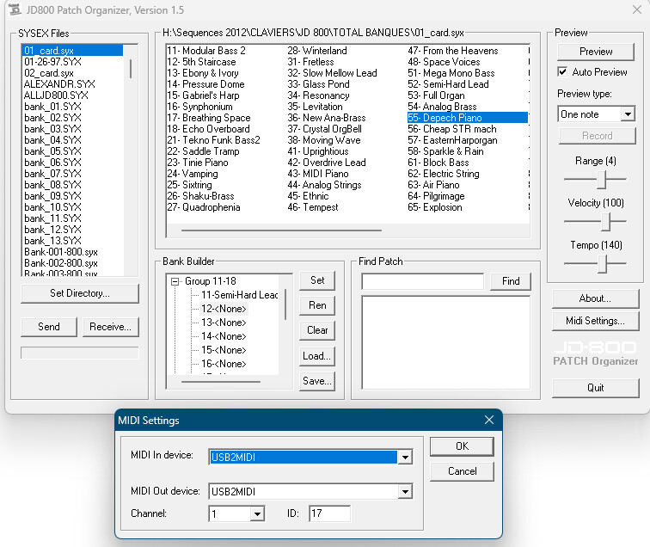Click the JD800 Patch Organizer title bar icon
This screenshot has height=547, width=650.
[15, 9]
